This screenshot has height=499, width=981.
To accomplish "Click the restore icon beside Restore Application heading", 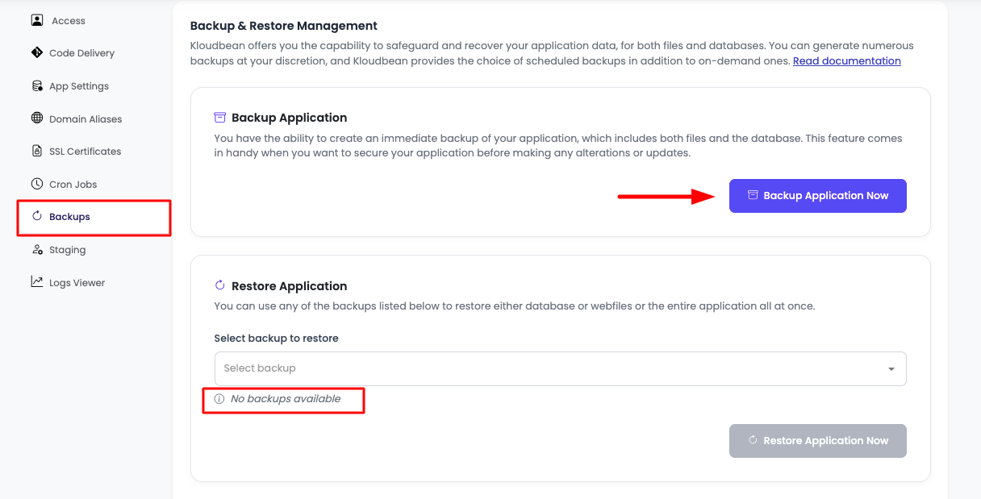I will click(219, 285).
